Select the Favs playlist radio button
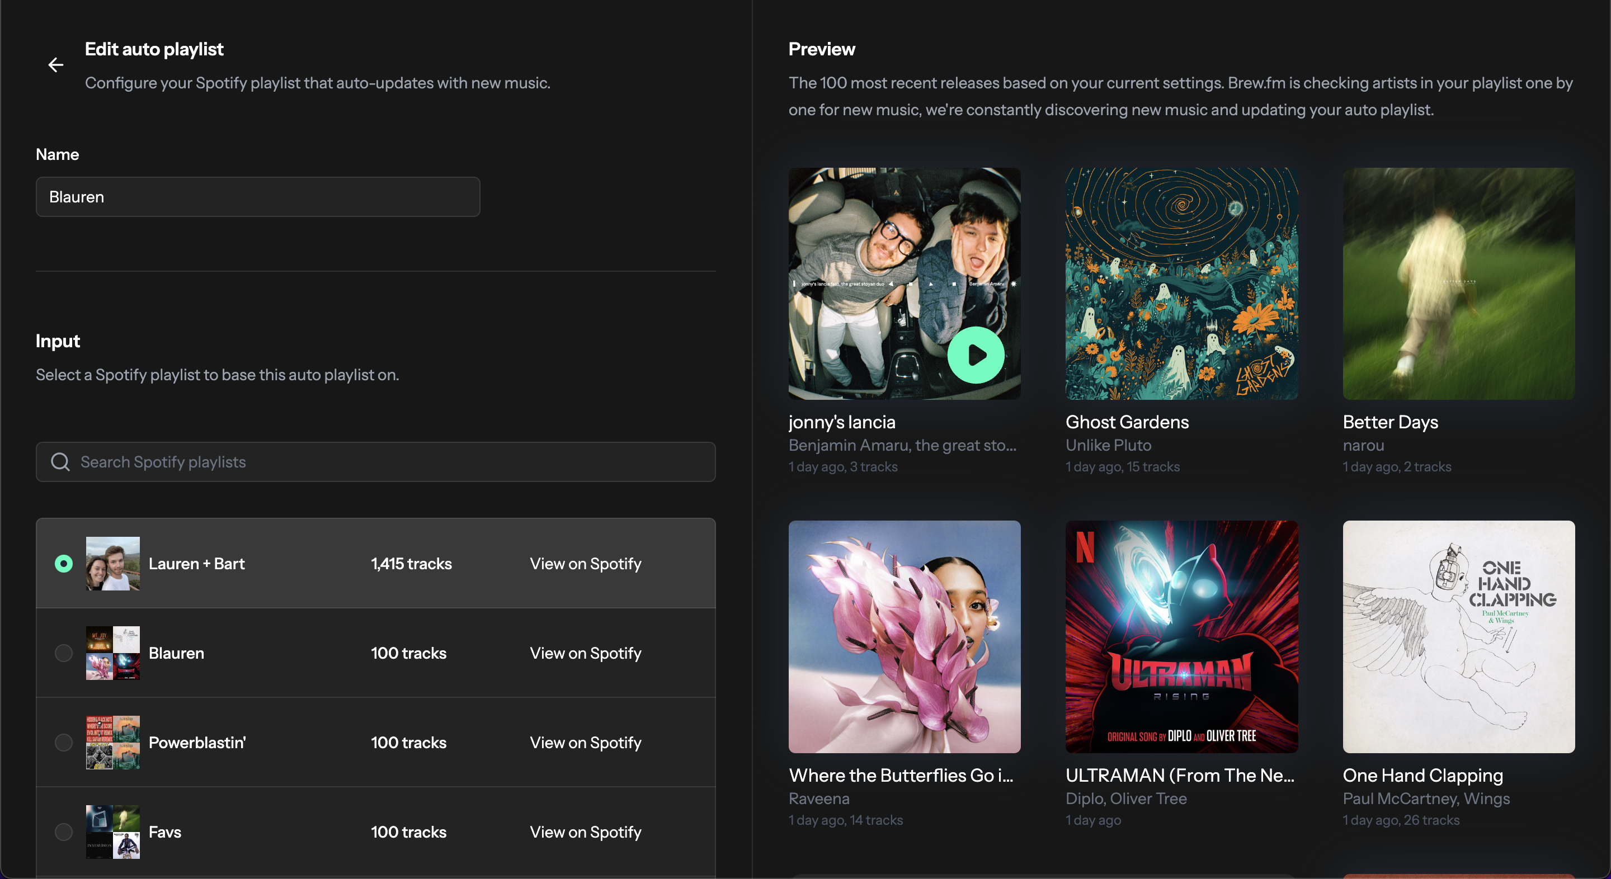This screenshot has width=1611, height=879. pyautogui.click(x=64, y=832)
